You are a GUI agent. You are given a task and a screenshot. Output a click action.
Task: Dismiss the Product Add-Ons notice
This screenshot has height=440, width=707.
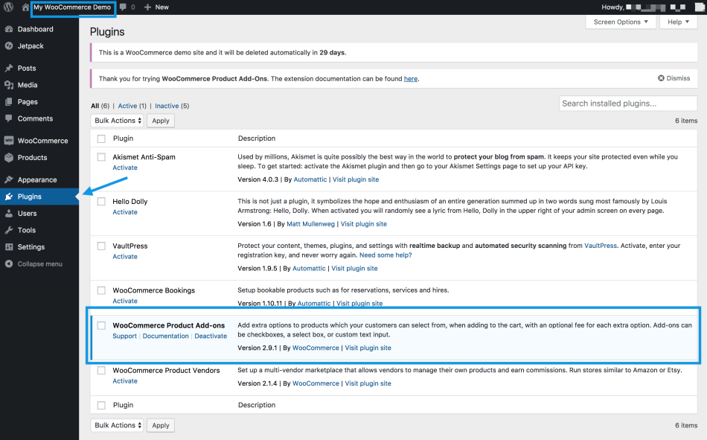674,78
